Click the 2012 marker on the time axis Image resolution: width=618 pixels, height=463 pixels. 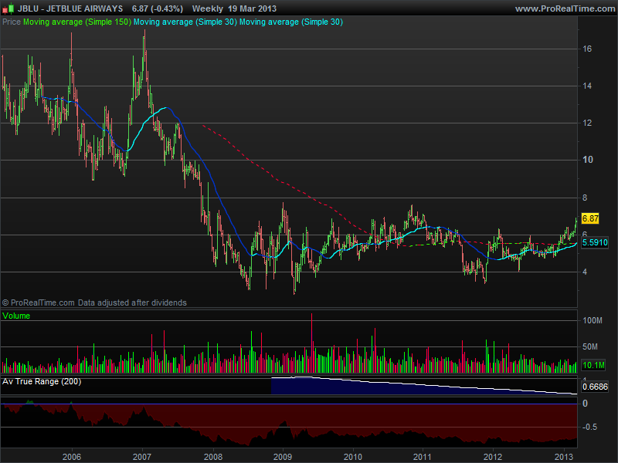pyautogui.click(x=494, y=455)
